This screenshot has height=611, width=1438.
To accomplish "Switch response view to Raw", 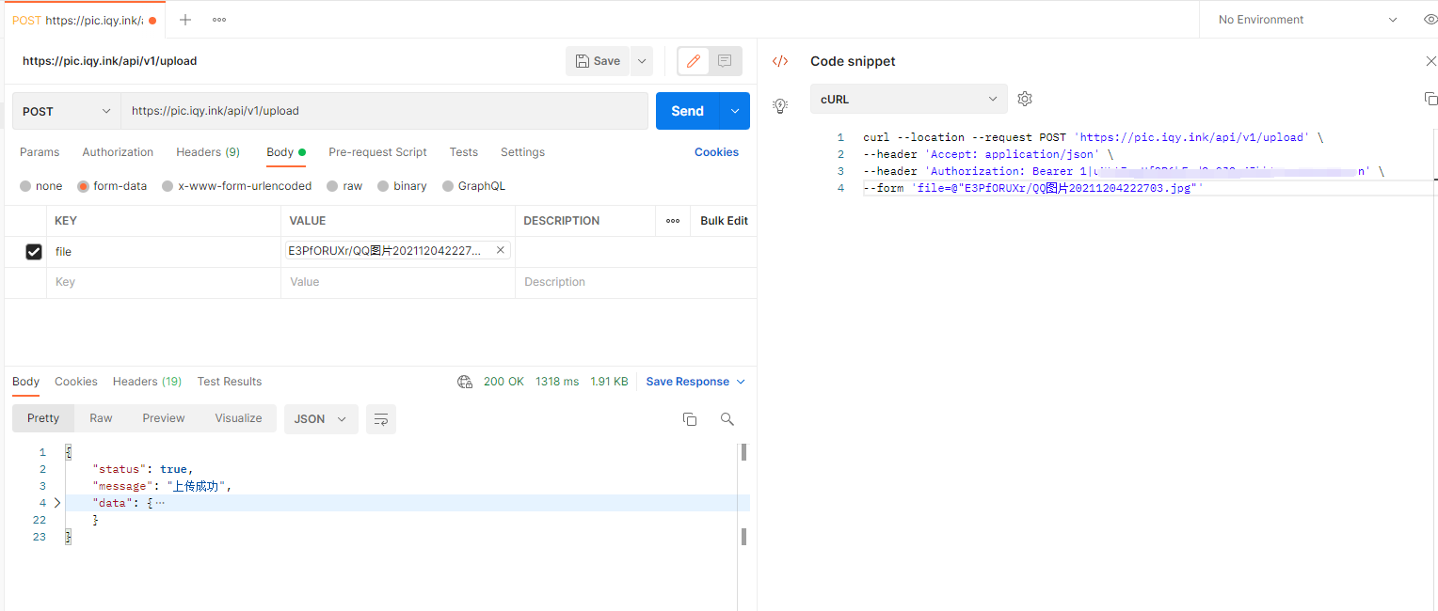I will [x=101, y=418].
